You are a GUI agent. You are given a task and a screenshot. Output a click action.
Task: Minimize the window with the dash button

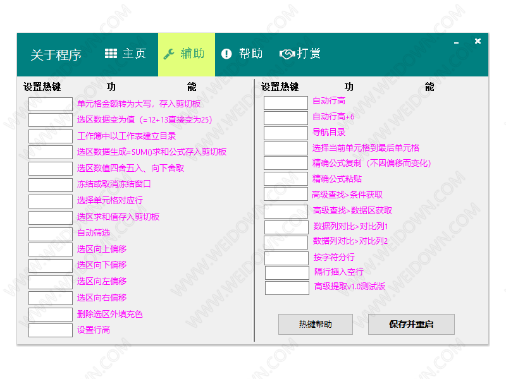tap(456, 42)
